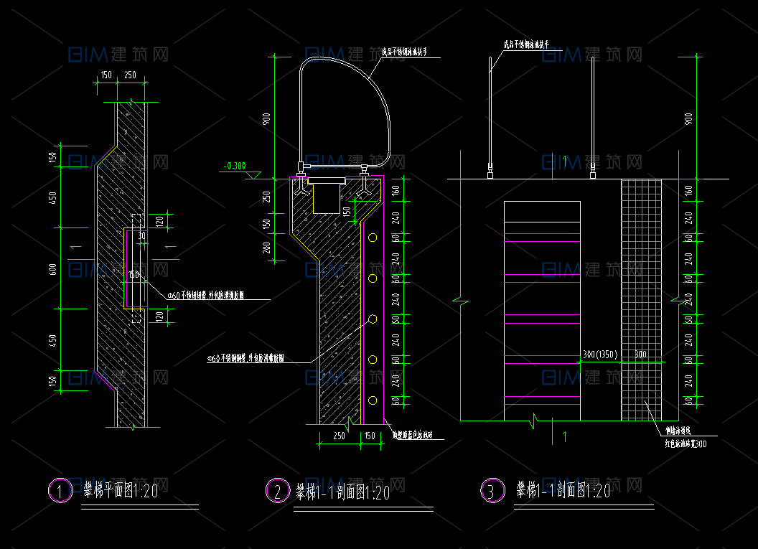Click the handrail label above the elevation view

525,44
